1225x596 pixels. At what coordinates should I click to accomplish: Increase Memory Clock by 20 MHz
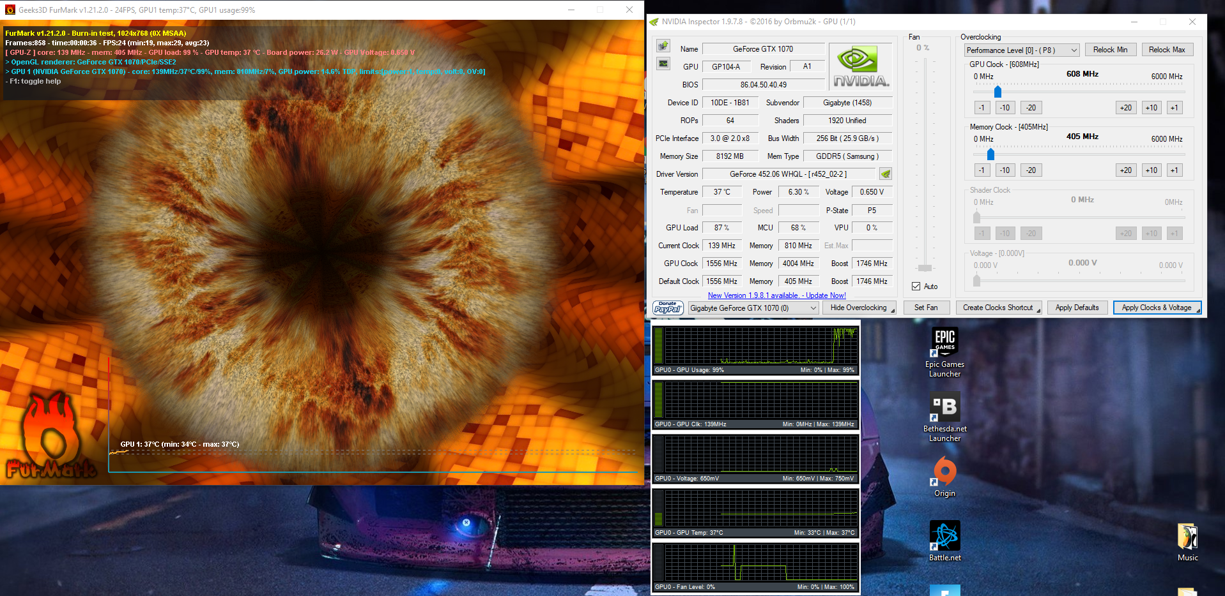(x=1126, y=170)
